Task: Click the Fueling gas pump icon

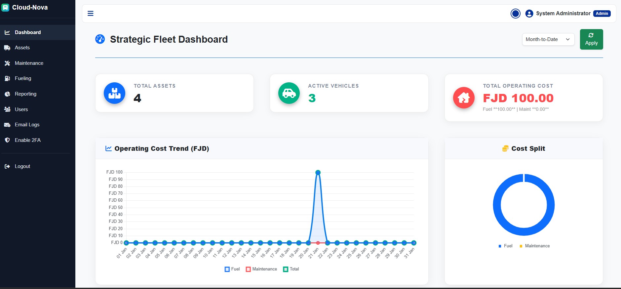Action: 7,78
